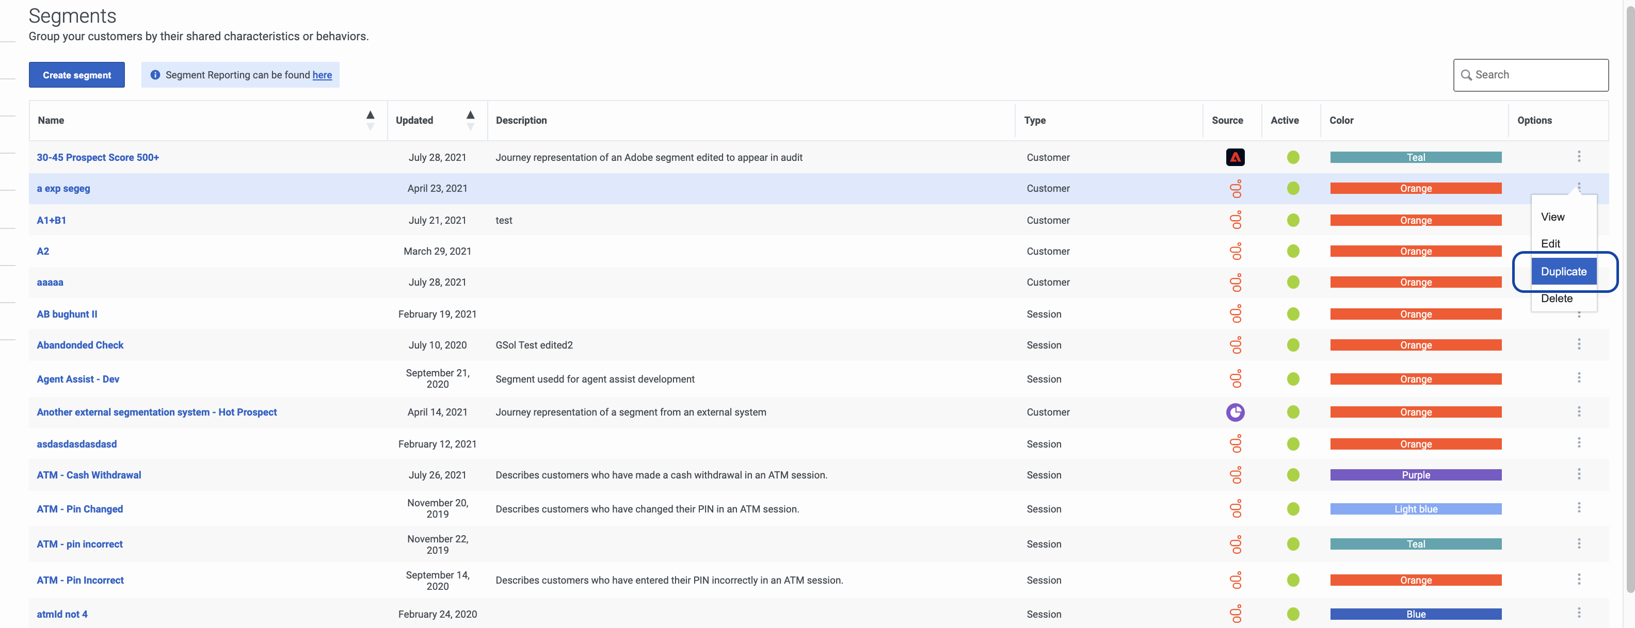The width and height of the screenshot is (1635, 628).
Task: Click the Light blue color bar for ATM - Pin Changed
Action: click(1415, 509)
